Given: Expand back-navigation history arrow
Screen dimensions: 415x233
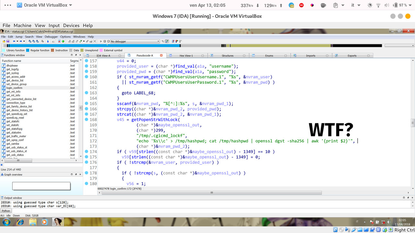Looking at the screenshot, I should tap(17, 41).
